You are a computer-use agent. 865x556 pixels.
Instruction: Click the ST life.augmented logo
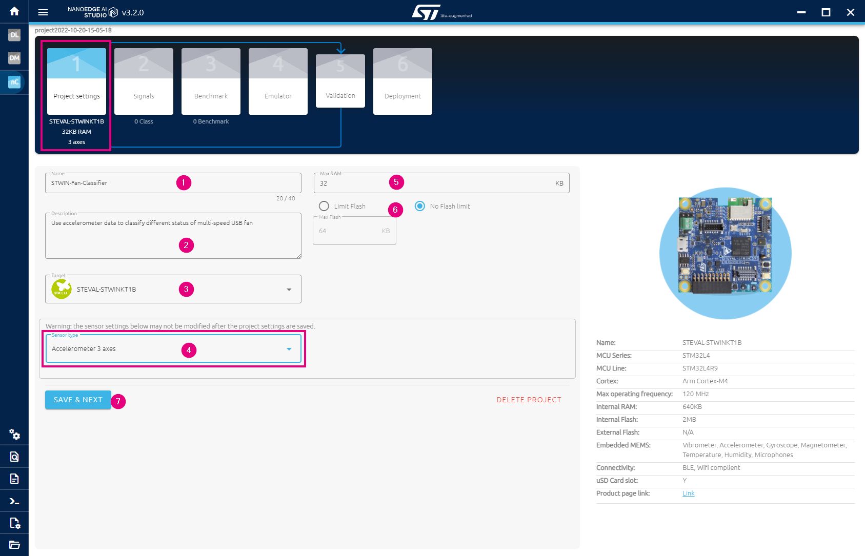(x=441, y=12)
